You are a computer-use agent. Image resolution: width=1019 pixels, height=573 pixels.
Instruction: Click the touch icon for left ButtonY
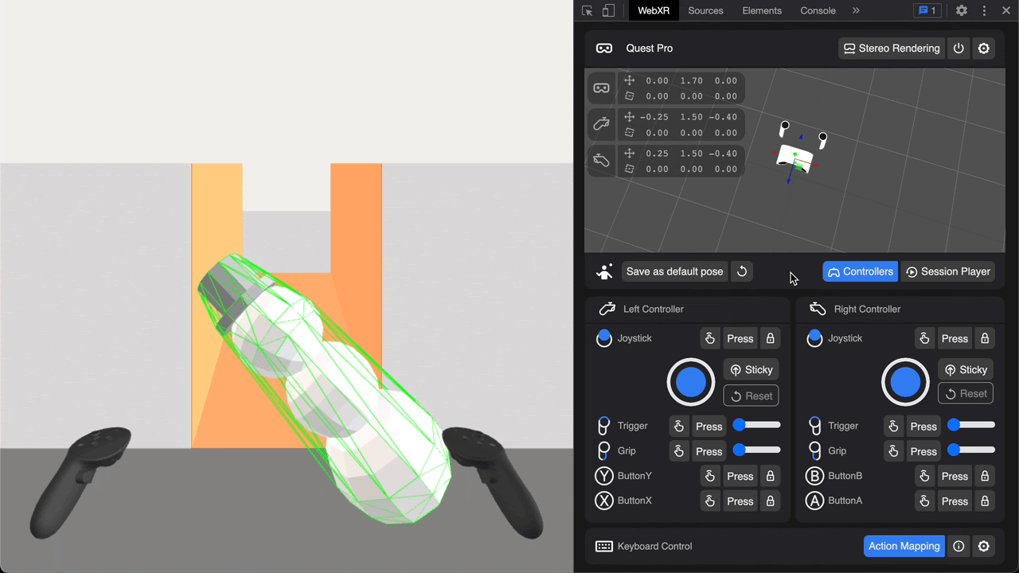(709, 476)
